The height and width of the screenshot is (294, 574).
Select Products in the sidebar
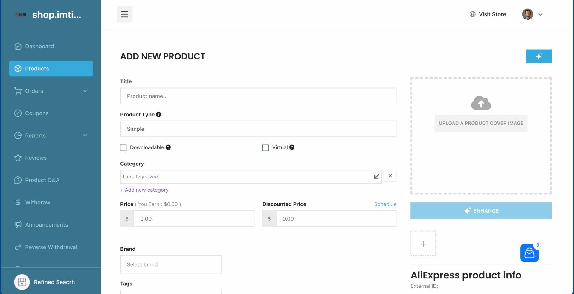pos(37,68)
